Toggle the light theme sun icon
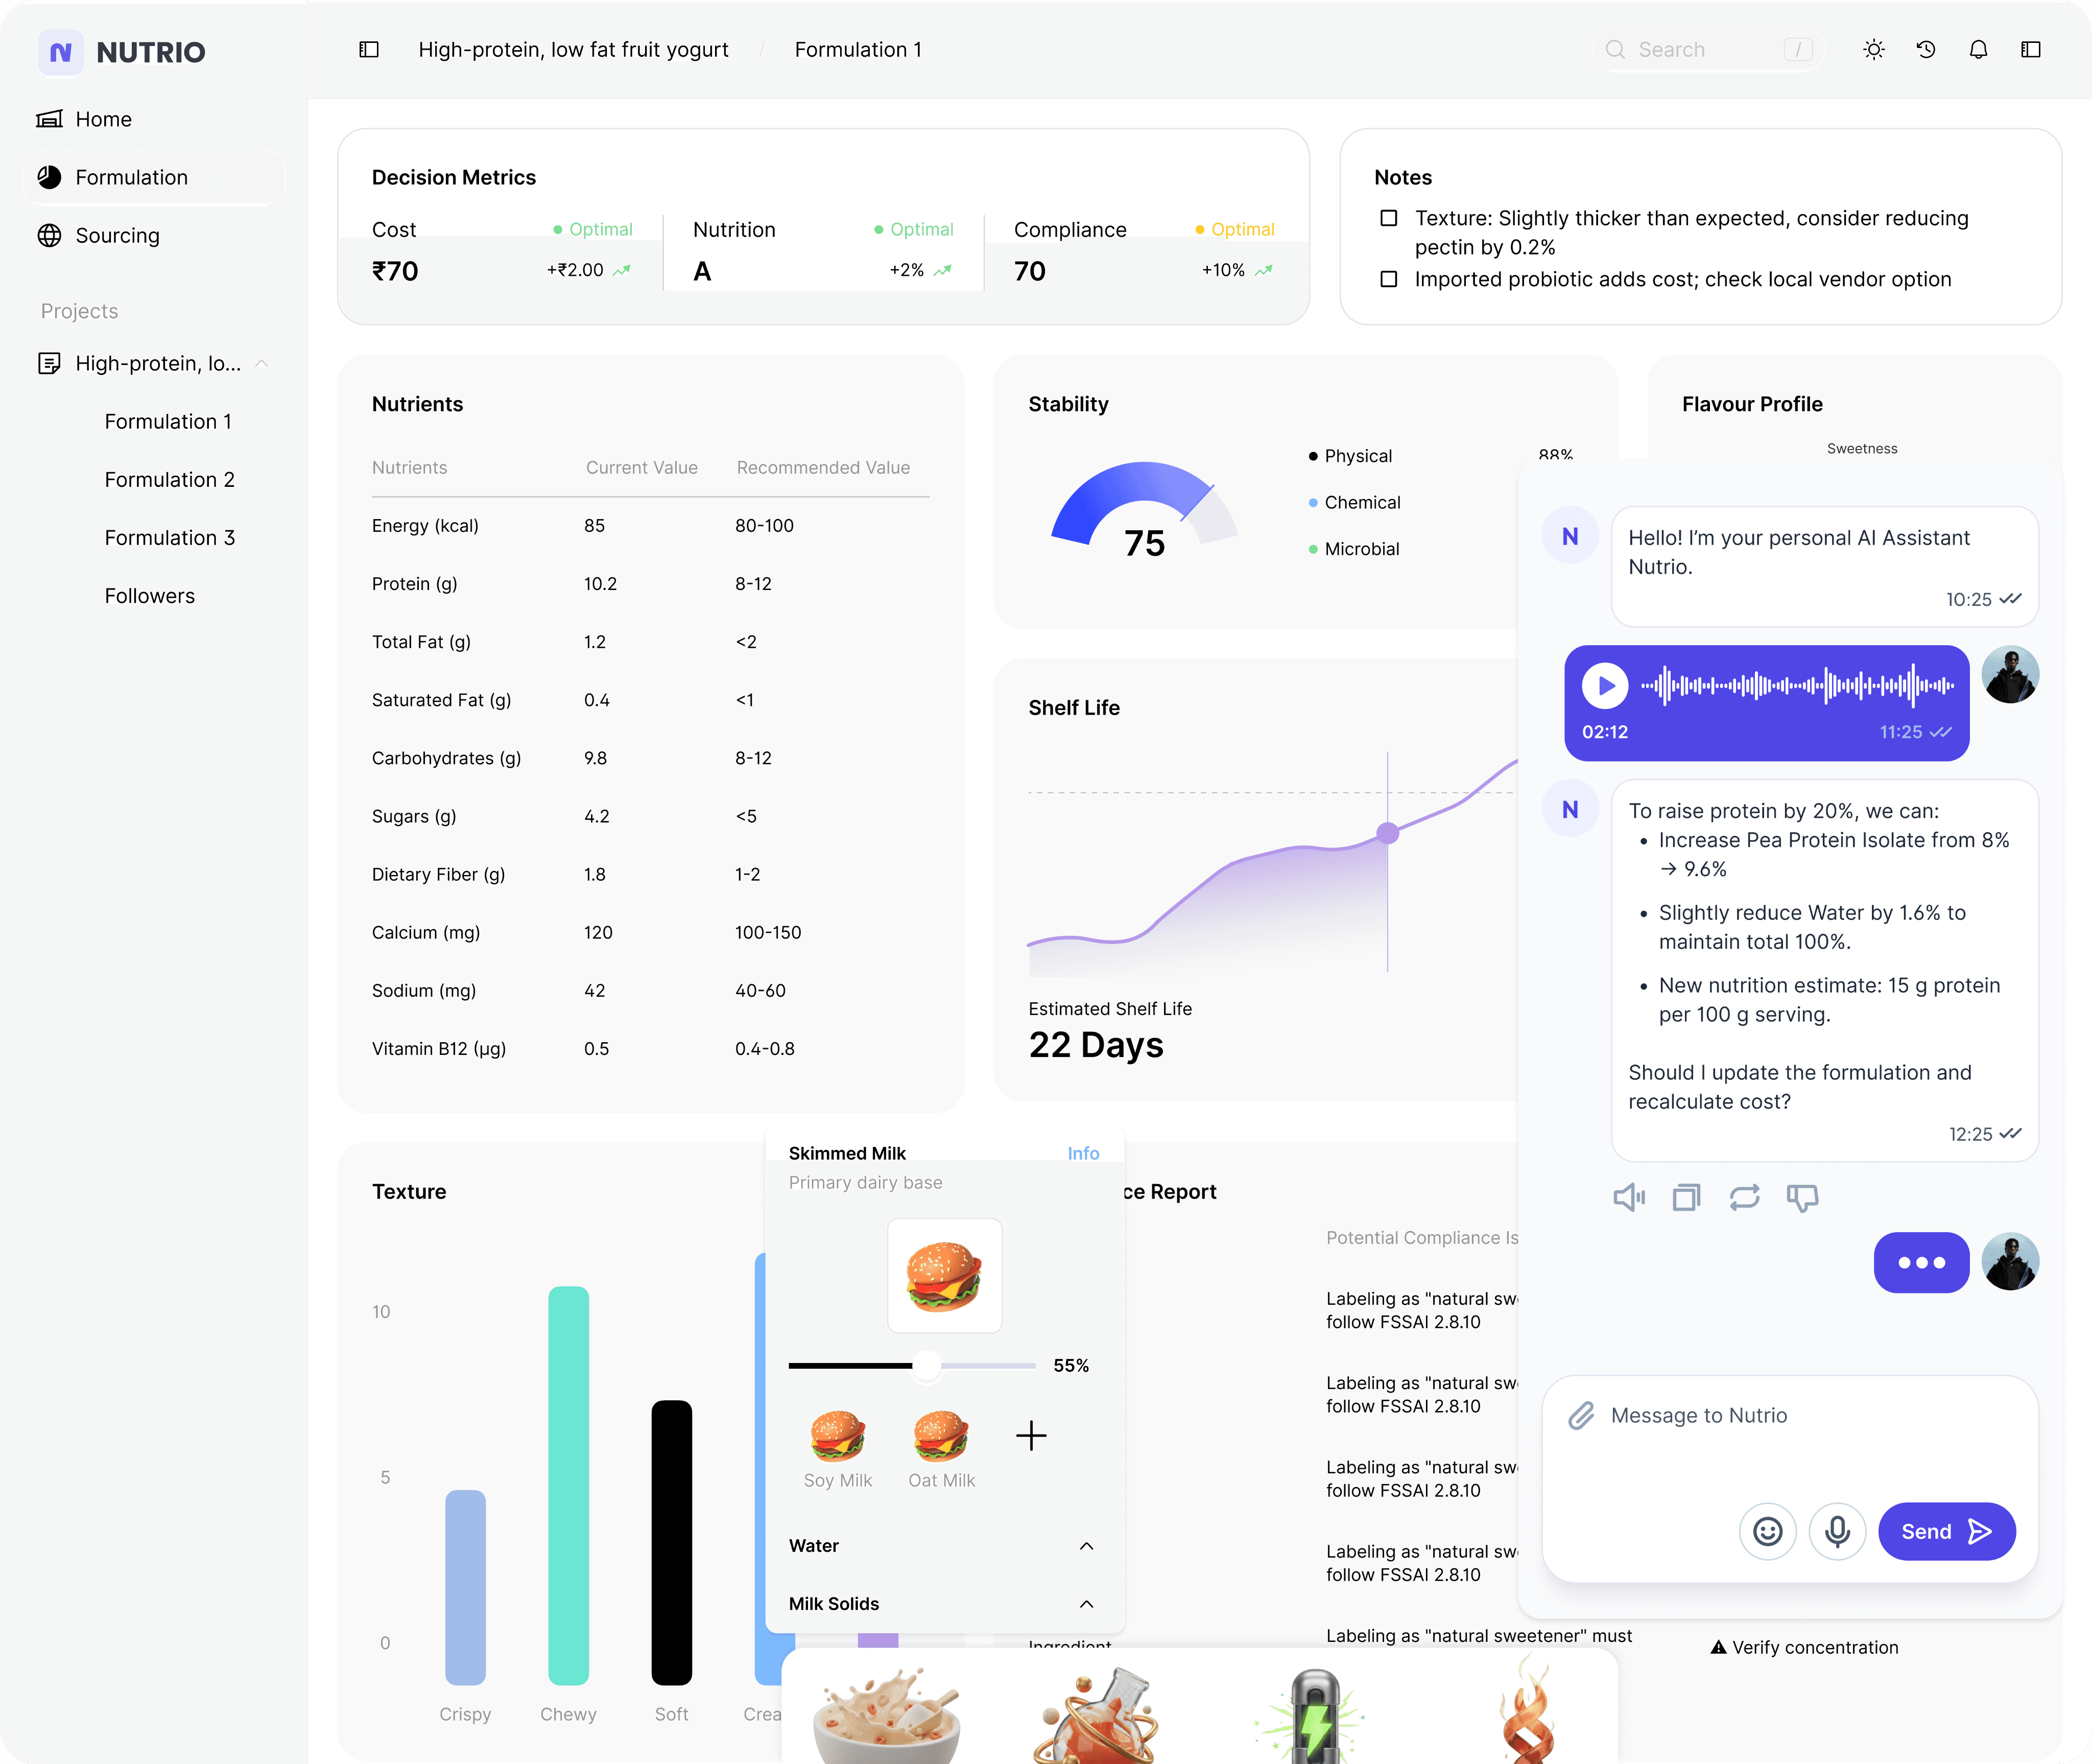Screen dimensions: 2092x1764 click(x=1873, y=50)
